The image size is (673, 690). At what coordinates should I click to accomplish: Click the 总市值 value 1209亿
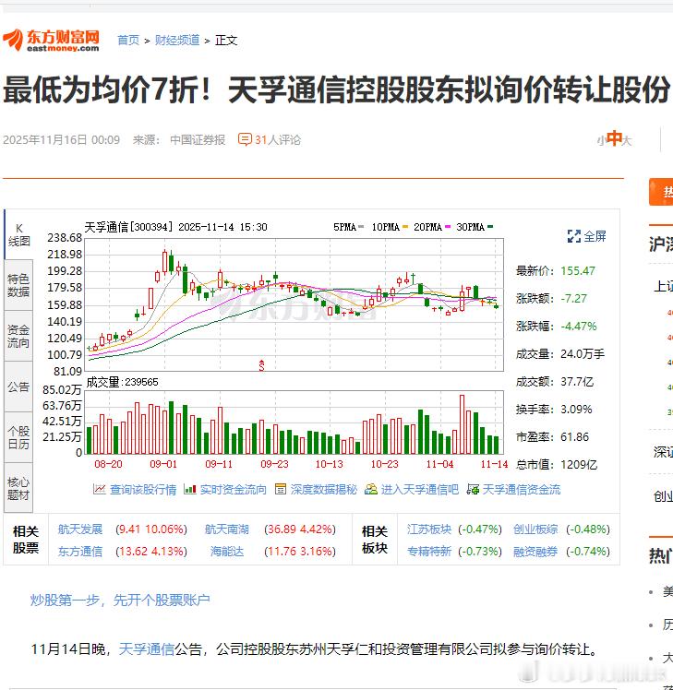pos(579,465)
